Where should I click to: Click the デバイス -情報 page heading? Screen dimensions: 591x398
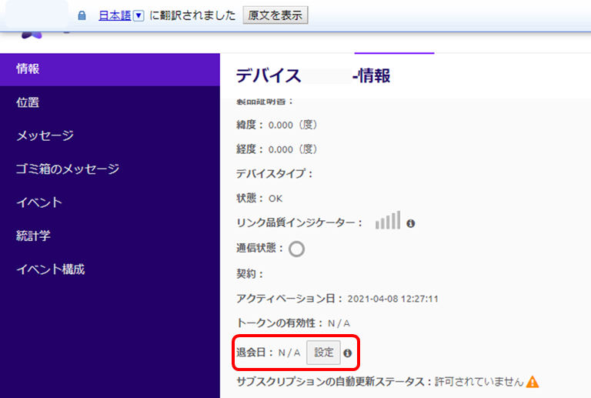point(313,75)
